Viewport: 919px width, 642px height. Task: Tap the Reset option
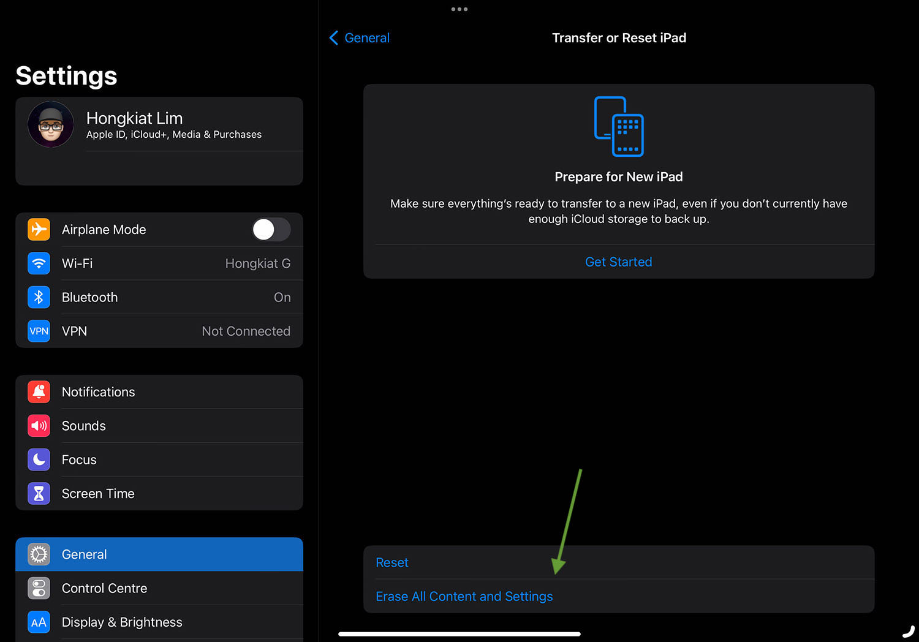click(619, 562)
